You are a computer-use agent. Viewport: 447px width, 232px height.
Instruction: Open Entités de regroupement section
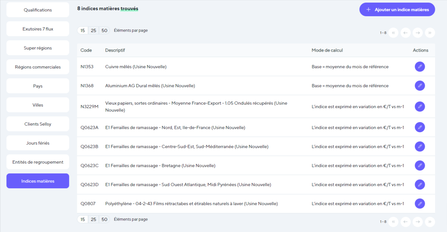click(x=38, y=162)
